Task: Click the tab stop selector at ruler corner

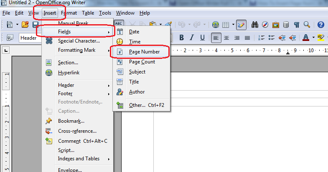Action: pyautogui.click(x=6, y=51)
